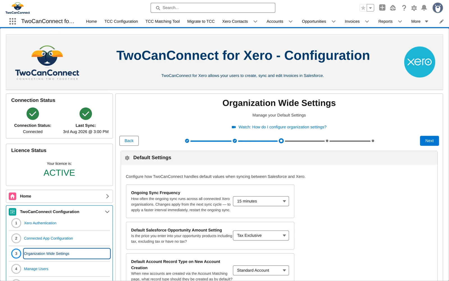The width and height of the screenshot is (449, 281).
Task: Open the user profile avatar
Action: [x=437, y=8]
